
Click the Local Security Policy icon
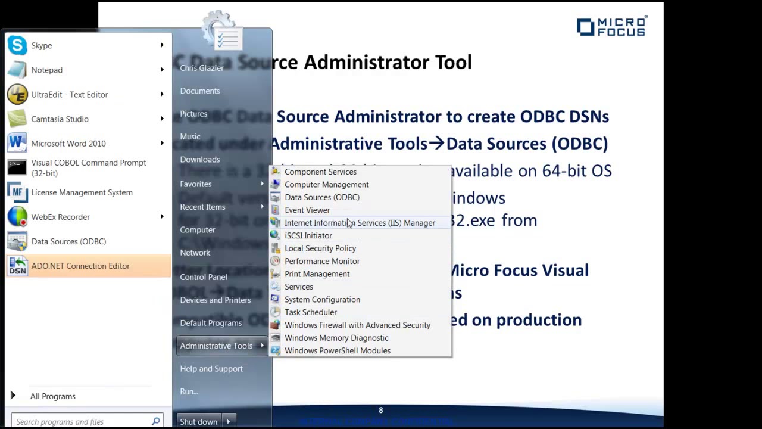point(275,248)
